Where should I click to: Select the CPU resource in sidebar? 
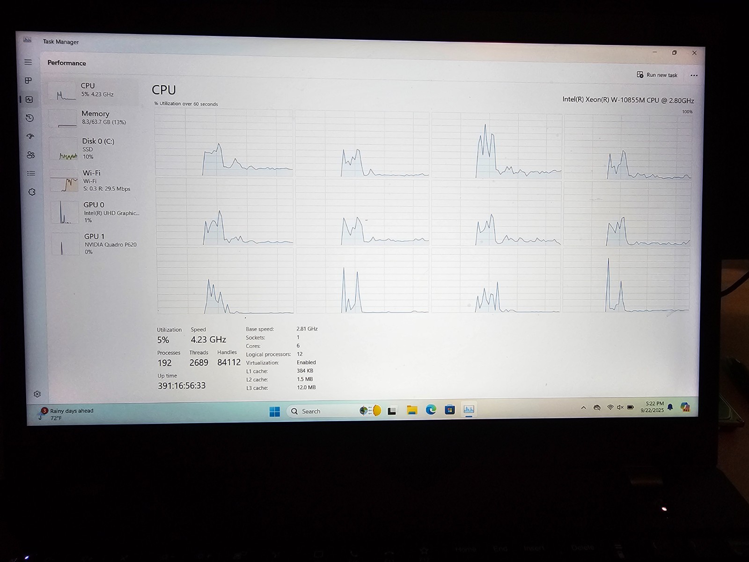point(93,91)
